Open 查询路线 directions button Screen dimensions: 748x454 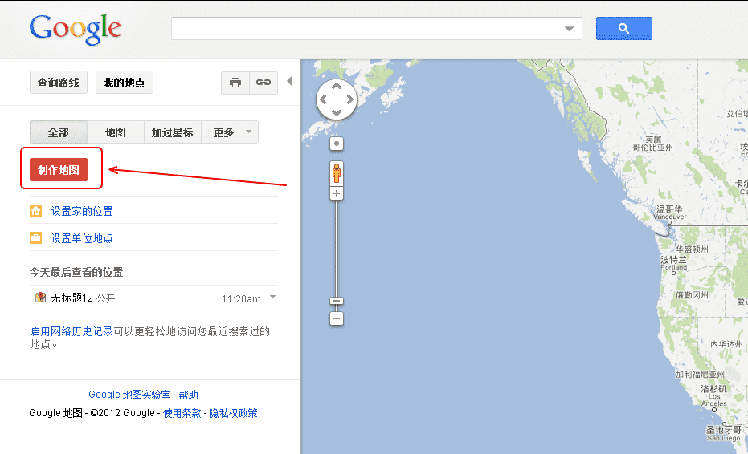(58, 83)
